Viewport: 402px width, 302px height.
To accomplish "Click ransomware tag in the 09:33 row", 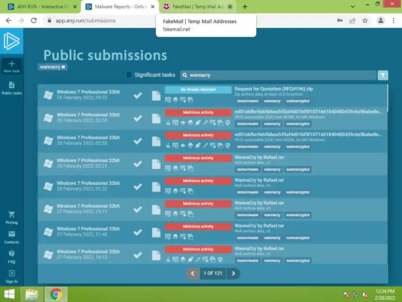I will pyautogui.click(x=247, y=101).
